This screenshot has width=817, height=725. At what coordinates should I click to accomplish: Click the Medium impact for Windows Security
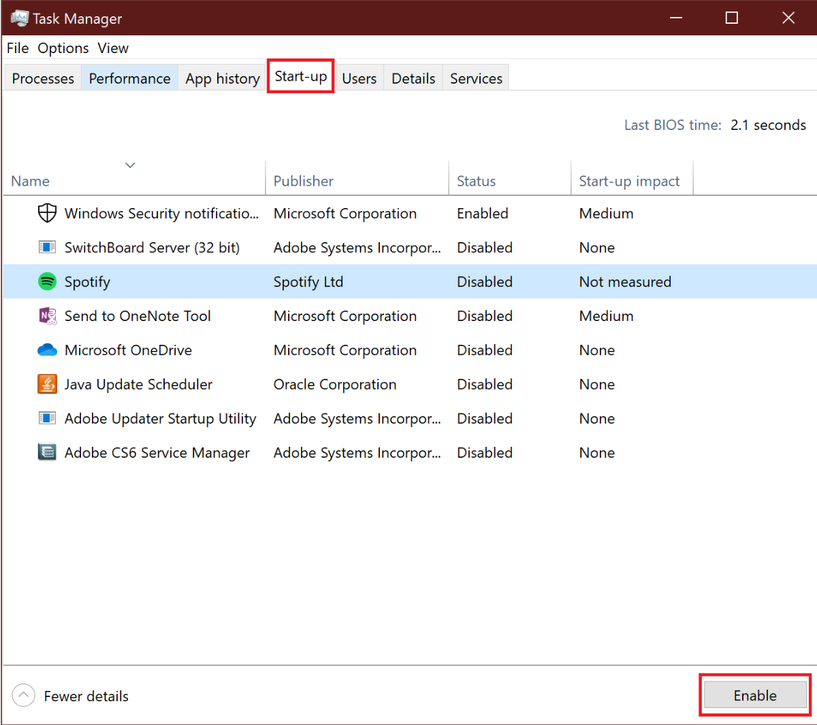click(x=606, y=214)
